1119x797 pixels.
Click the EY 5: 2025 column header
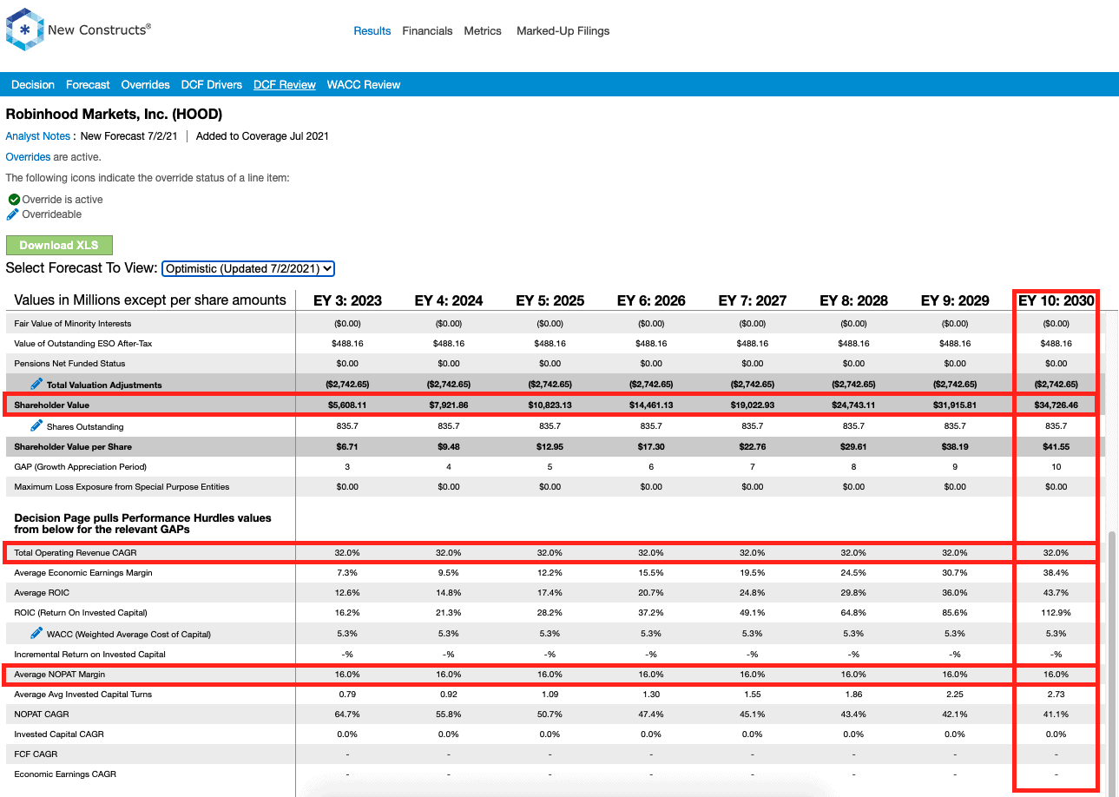coord(550,300)
